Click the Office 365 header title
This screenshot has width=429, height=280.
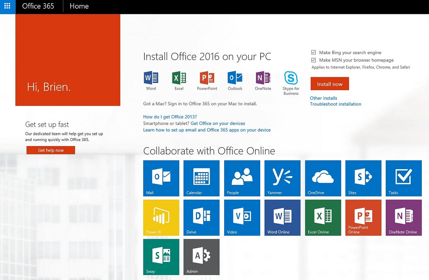[x=38, y=6]
